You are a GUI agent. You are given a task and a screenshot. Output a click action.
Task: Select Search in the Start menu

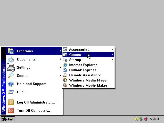tap(34, 76)
